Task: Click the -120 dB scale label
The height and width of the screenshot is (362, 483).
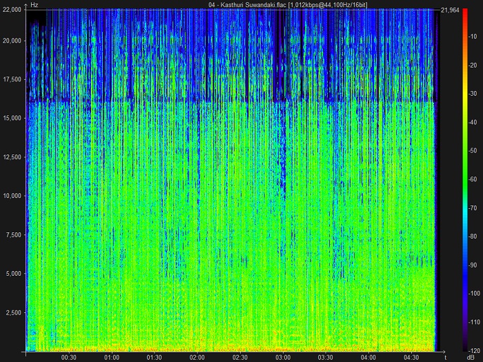Action: pyautogui.click(x=474, y=350)
